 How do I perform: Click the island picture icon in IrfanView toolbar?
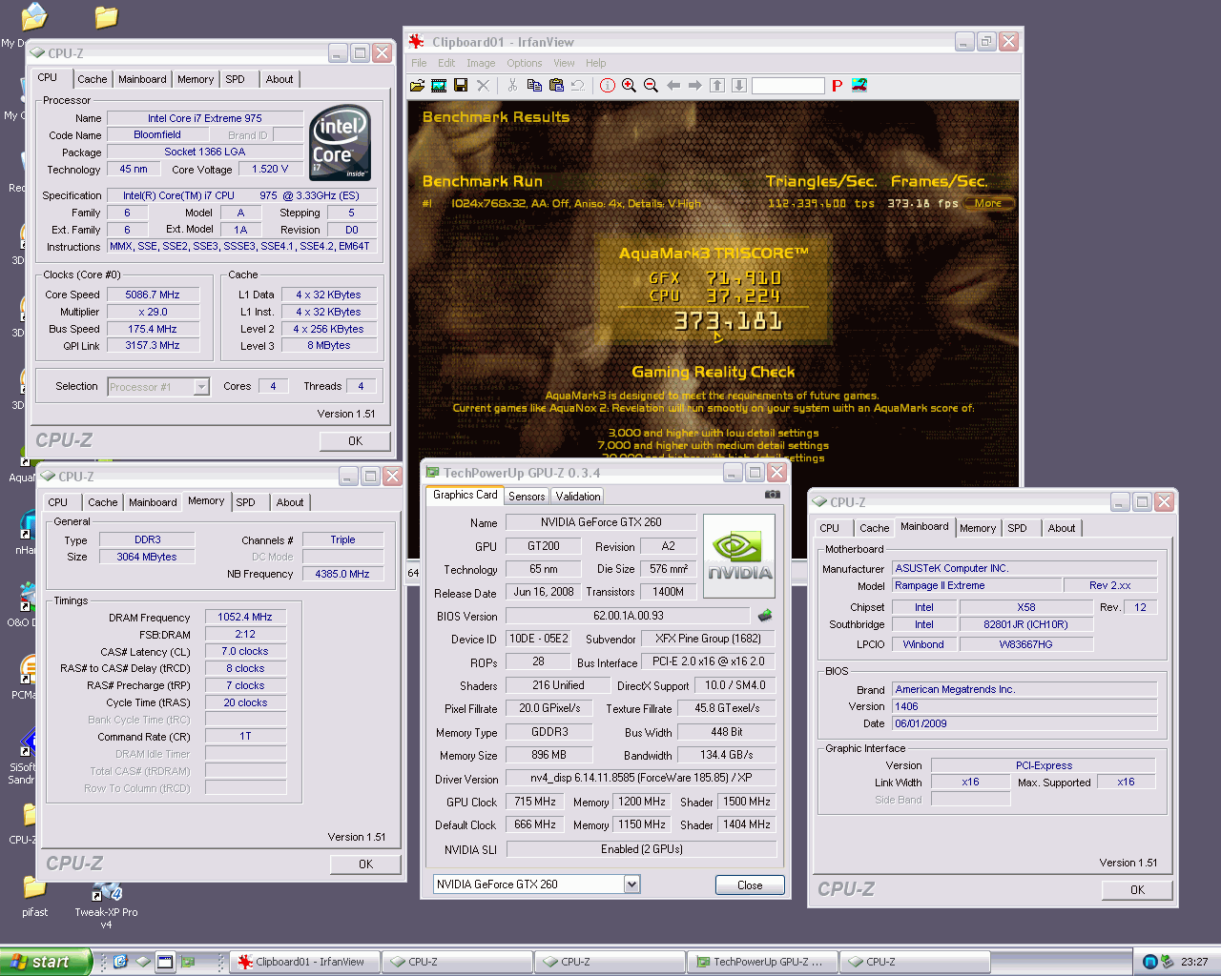click(859, 86)
